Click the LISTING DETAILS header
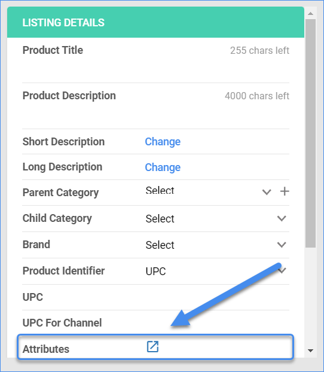 coord(155,22)
